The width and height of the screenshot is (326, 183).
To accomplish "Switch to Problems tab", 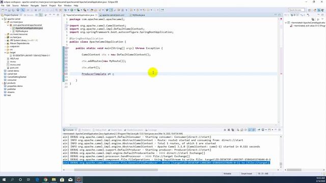I will coord(85,130).
